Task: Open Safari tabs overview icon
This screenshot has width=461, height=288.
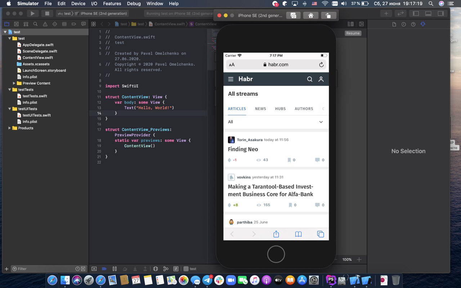Action: point(321,234)
